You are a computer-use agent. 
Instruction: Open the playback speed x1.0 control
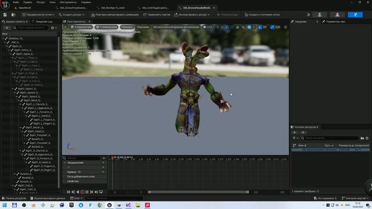pyautogui.click(x=208, y=27)
